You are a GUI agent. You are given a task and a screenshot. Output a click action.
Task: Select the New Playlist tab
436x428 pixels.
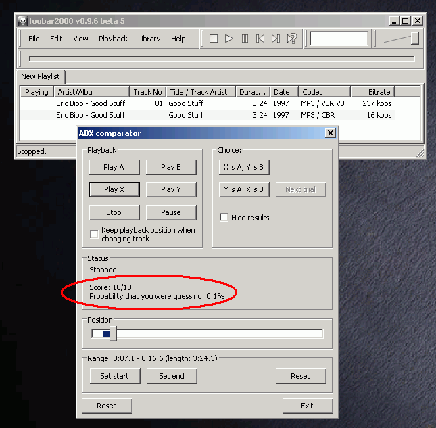coord(41,76)
